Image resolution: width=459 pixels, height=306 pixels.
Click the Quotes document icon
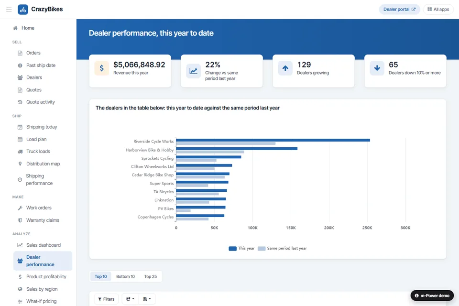(20, 90)
